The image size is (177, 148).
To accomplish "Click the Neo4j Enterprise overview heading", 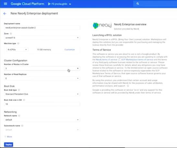I will coord(130,24).
